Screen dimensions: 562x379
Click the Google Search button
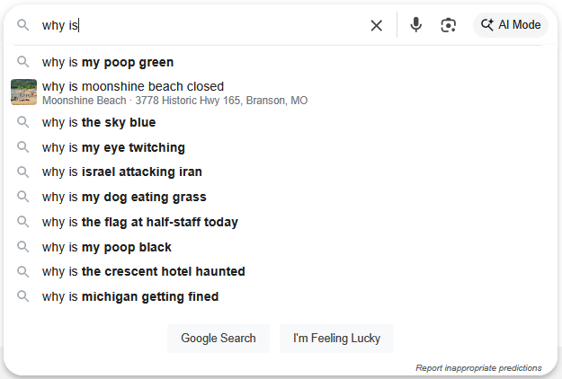point(219,339)
